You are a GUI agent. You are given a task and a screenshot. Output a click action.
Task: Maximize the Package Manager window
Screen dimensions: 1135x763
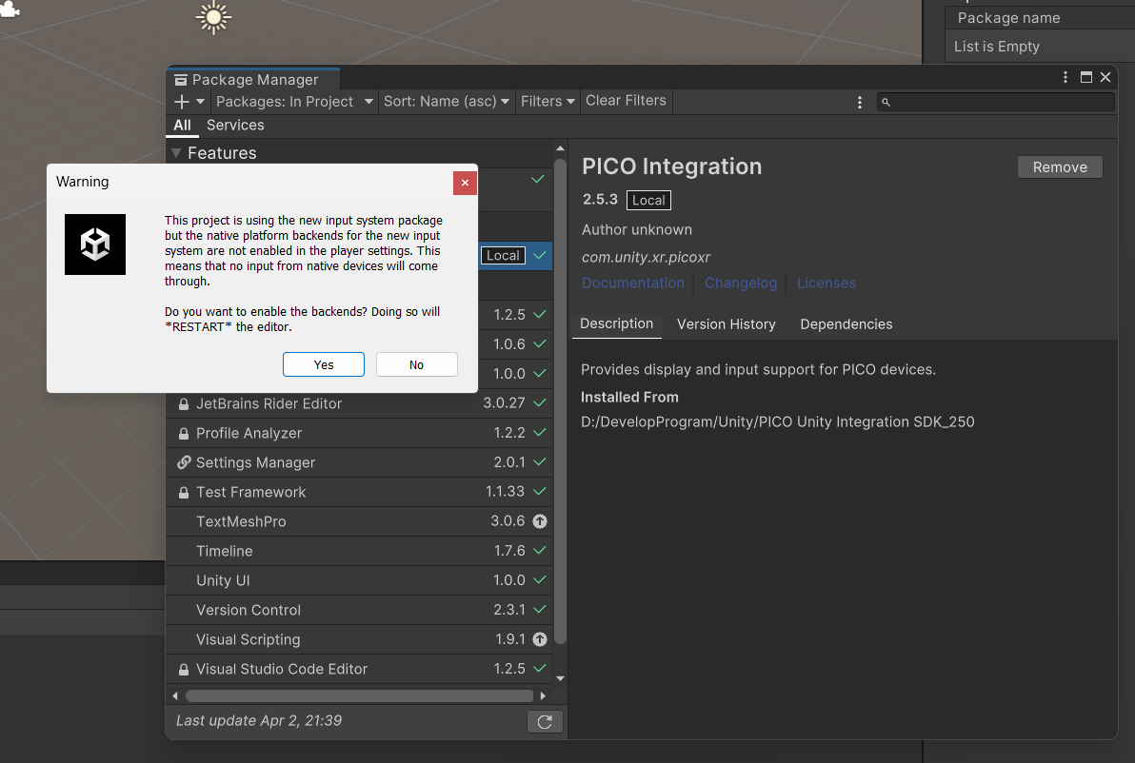coord(1085,77)
